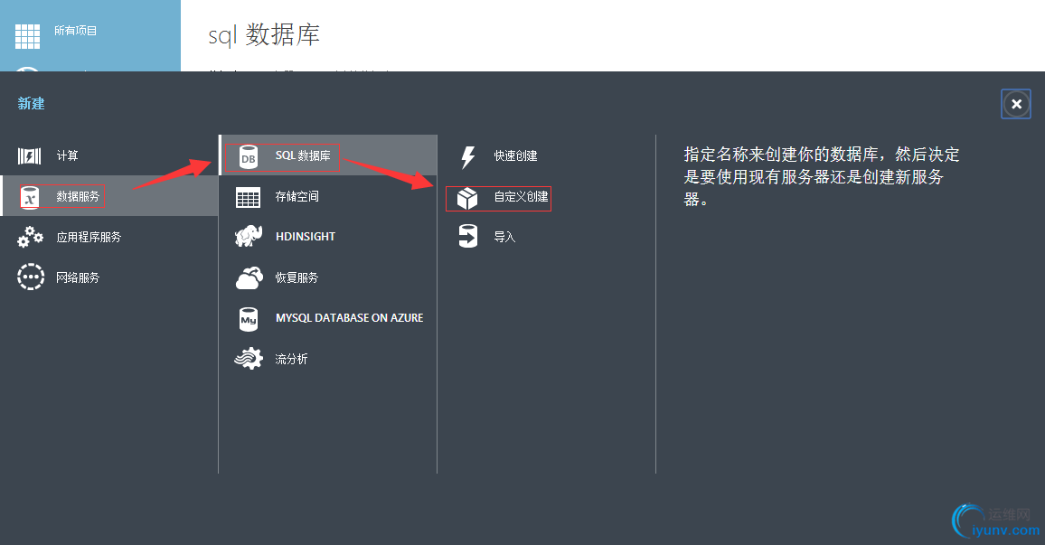Click the 计算 compute icon
This screenshot has width=1045, height=545.
29,155
